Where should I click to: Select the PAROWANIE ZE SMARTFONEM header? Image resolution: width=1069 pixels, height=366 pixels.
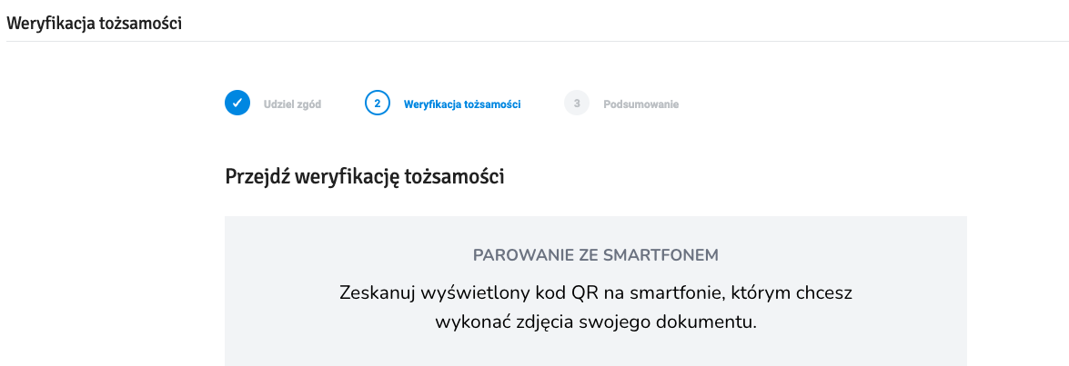point(596,256)
